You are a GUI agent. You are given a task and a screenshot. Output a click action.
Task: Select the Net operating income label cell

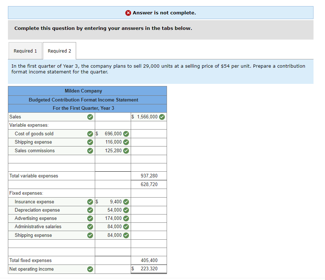51,269
